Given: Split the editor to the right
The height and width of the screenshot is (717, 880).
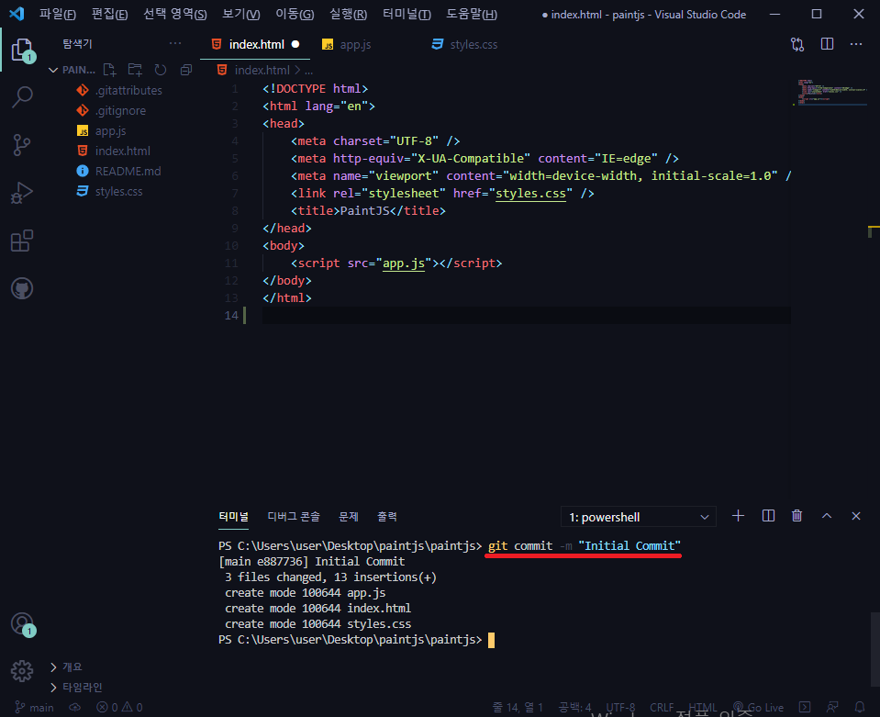Looking at the screenshot, I should click(x=828, y=44).
